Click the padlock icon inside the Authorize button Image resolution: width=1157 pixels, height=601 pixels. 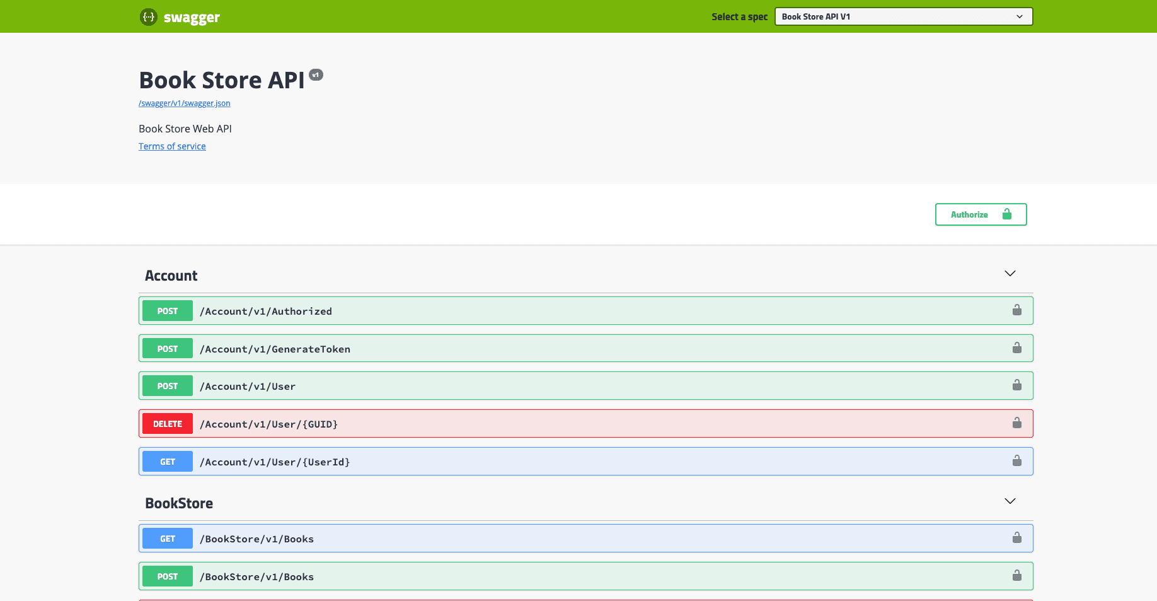[x=1006, y=214]
